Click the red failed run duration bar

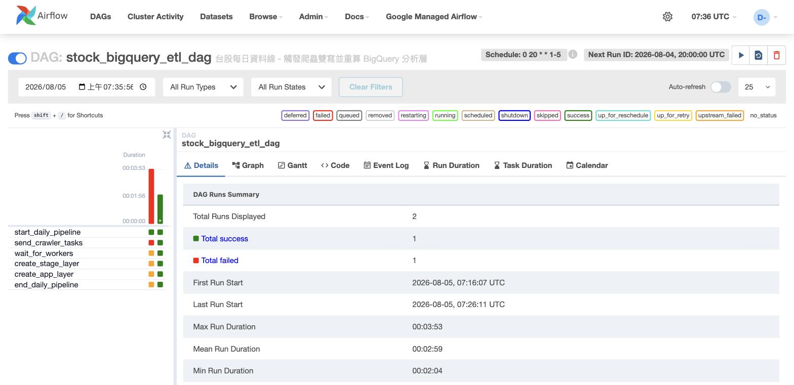click(x=151, y=196)
